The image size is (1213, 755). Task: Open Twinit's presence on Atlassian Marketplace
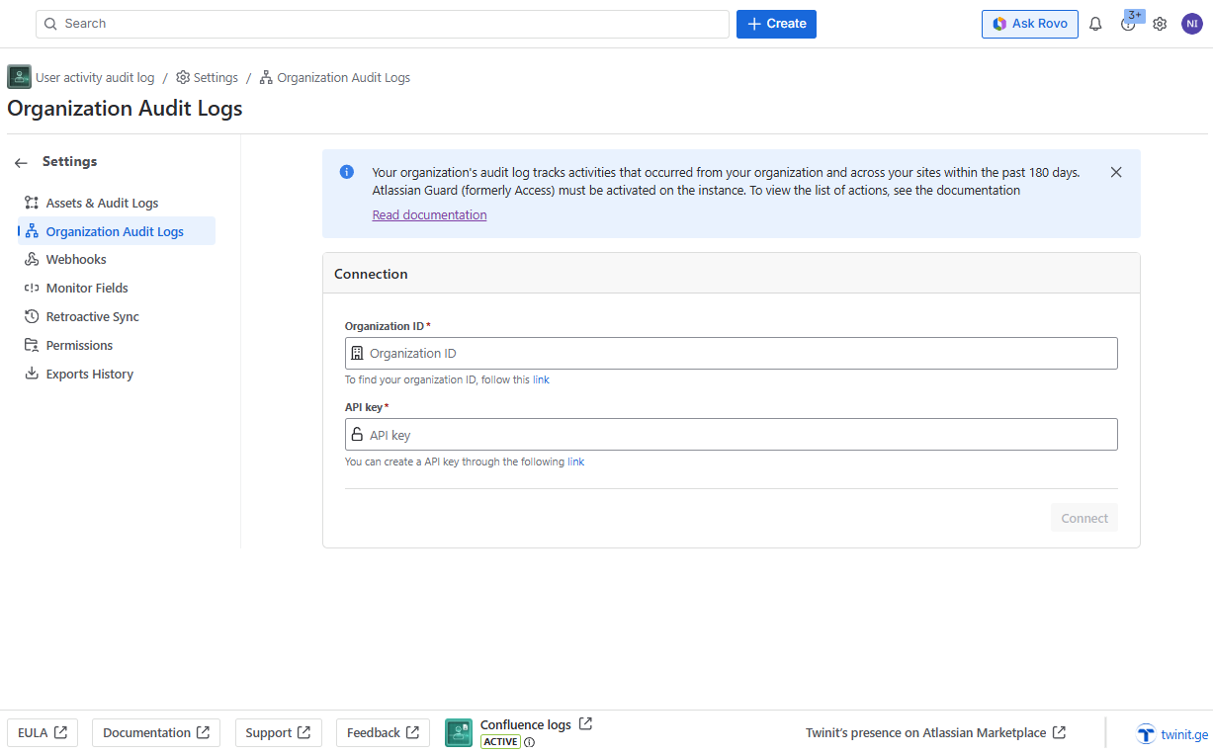[x=935, y=732]
